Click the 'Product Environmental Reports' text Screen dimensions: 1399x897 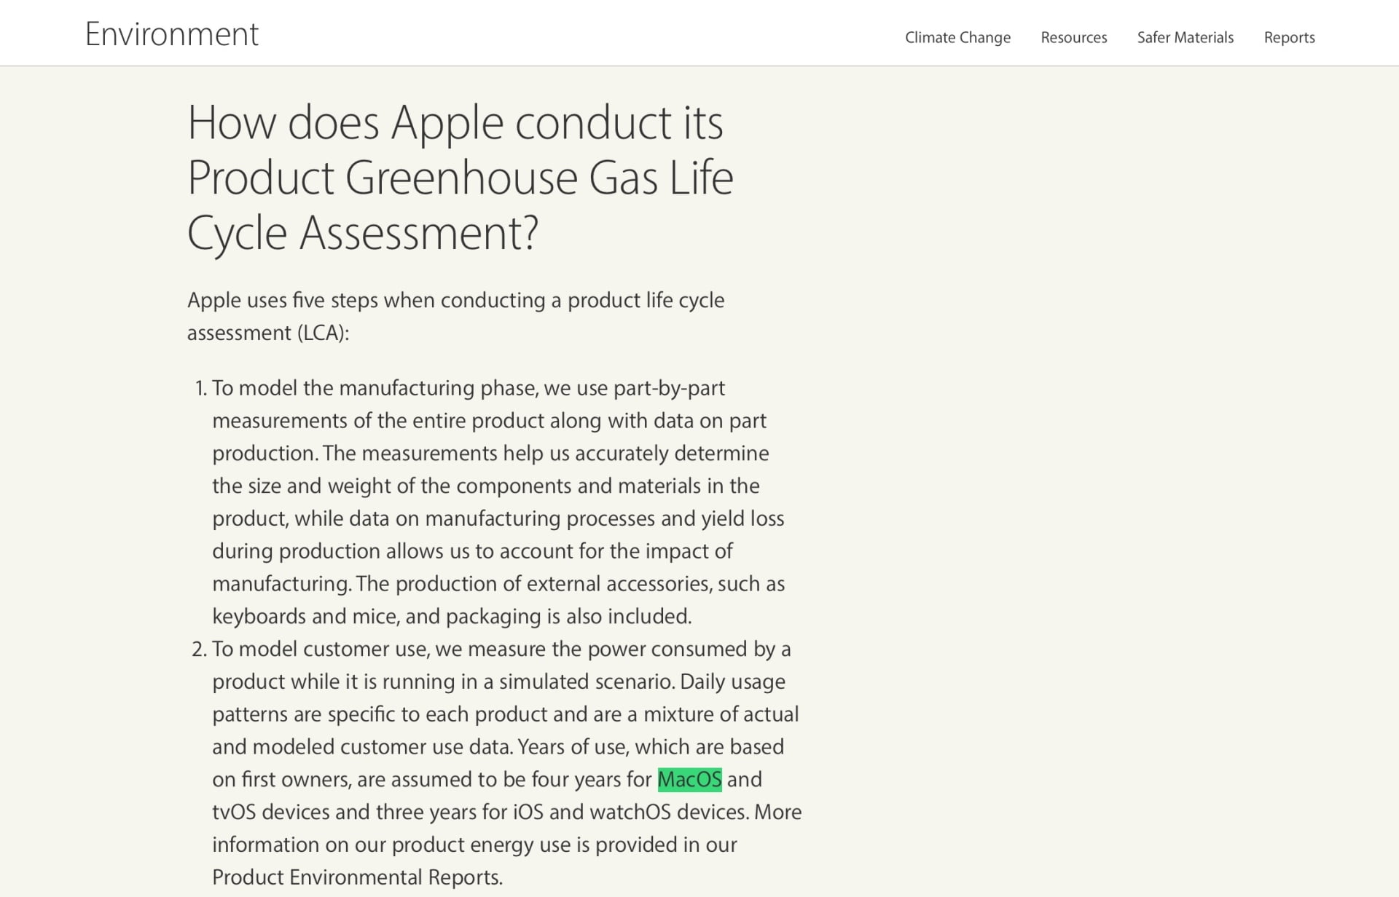pos(356,877)
